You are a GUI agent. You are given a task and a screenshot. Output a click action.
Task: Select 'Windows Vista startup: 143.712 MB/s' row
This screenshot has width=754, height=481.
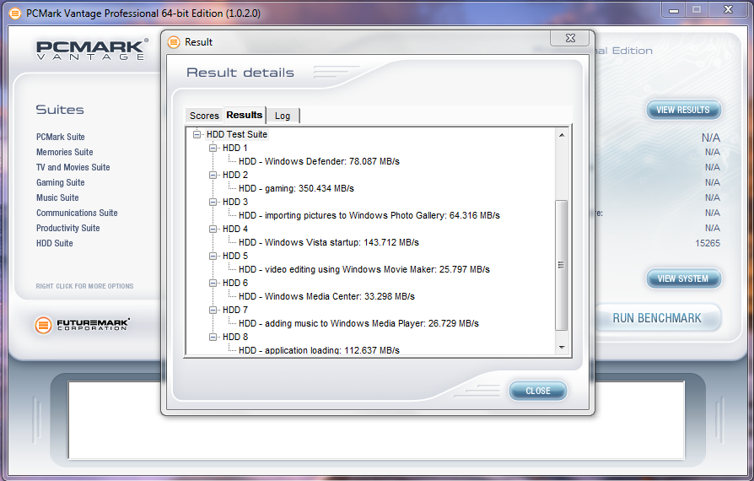(329, 242)
